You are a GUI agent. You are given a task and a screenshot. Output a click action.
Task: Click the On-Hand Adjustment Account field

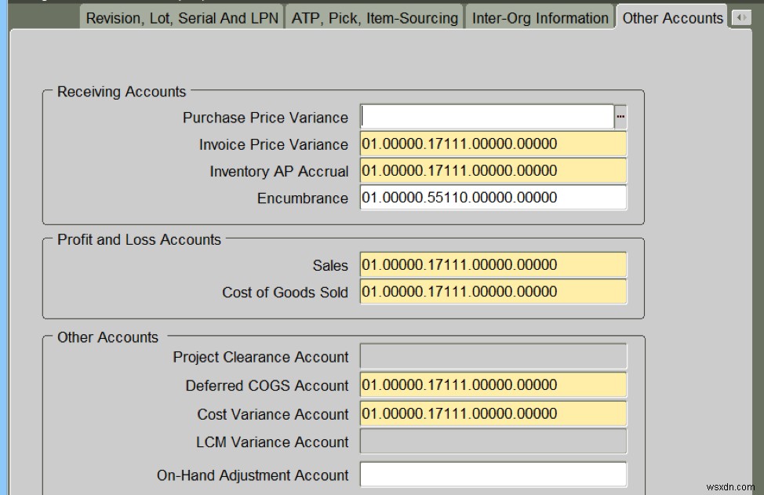tap(493, 474)
